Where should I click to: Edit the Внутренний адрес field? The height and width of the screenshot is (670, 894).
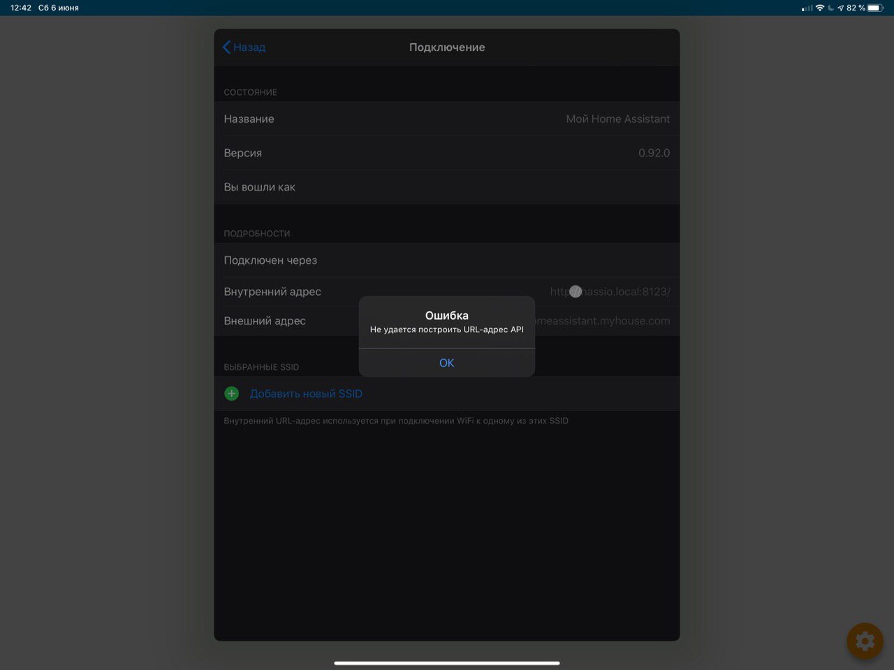[447, 292]
